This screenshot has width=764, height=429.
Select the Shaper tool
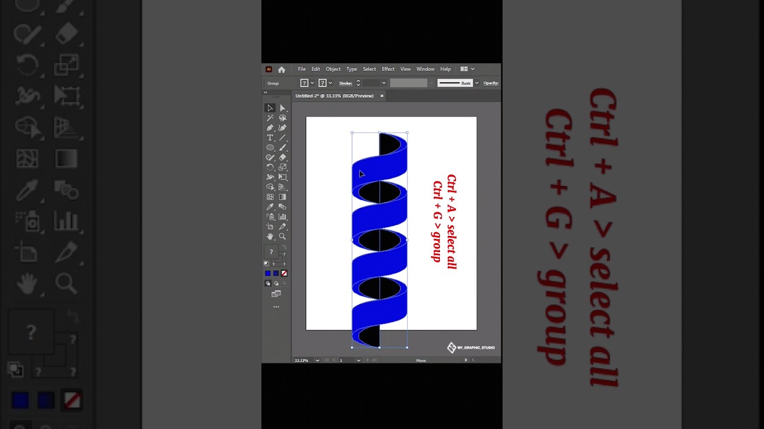[270, 157]
